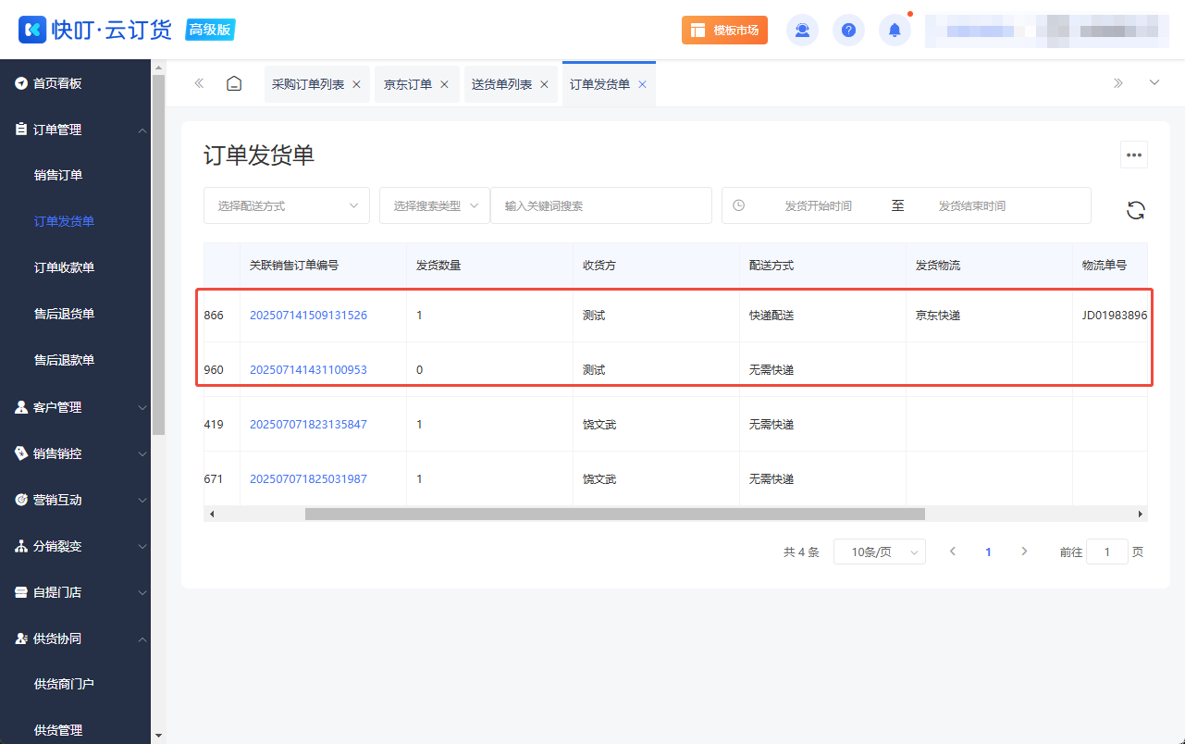Open the 选择搜索类型 dropdown
Image resolution: width=1185 pixels, height=744 pixels.
click(x=435, y=205)
